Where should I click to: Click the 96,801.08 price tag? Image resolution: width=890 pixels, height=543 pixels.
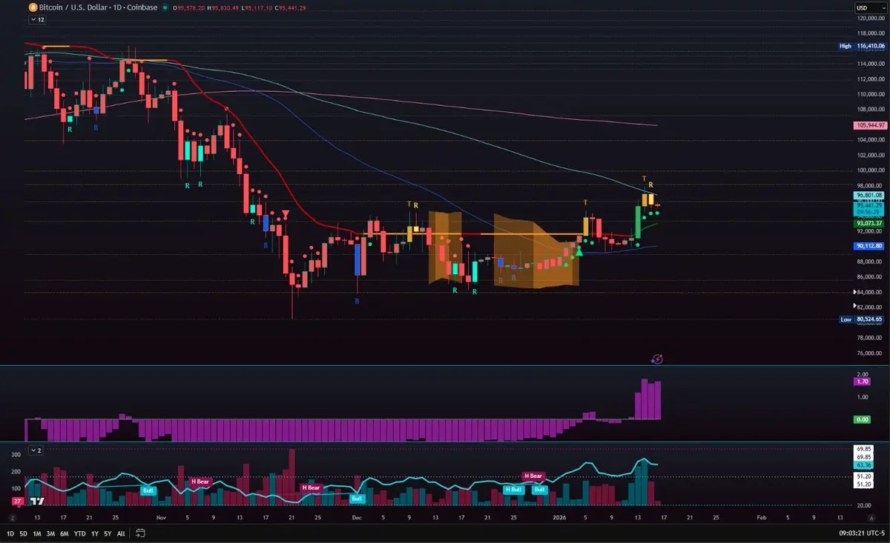tap(869, 196)
